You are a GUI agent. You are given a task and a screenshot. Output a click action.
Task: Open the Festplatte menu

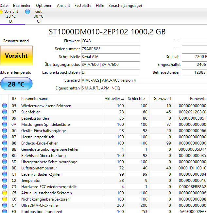point(83,6)
